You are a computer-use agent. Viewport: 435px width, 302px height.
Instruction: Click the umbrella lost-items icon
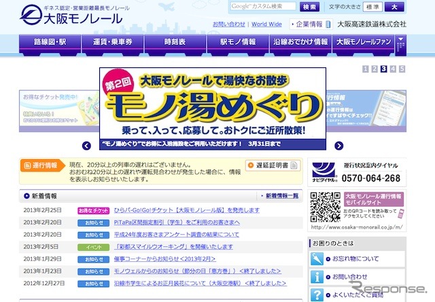pos(317,259)
